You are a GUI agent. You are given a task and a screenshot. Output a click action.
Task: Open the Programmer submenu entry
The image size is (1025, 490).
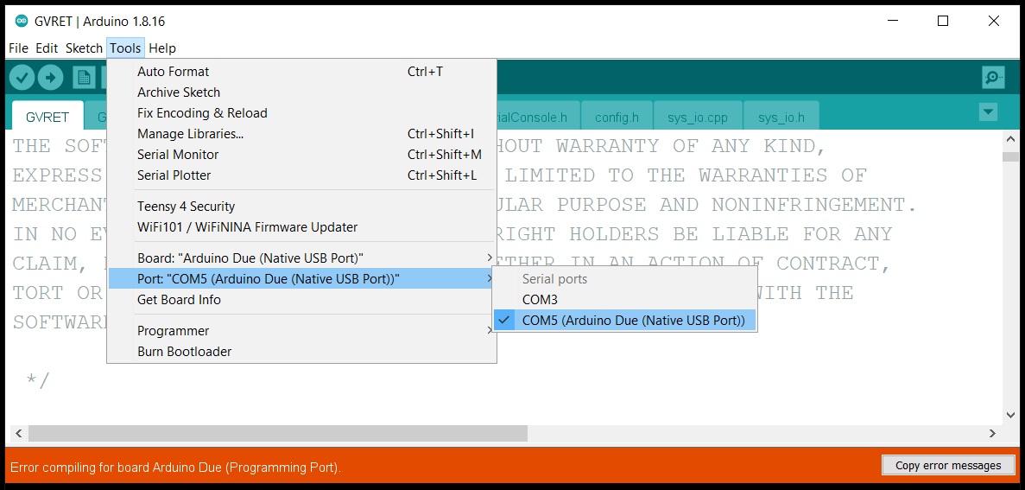[301, 331]
